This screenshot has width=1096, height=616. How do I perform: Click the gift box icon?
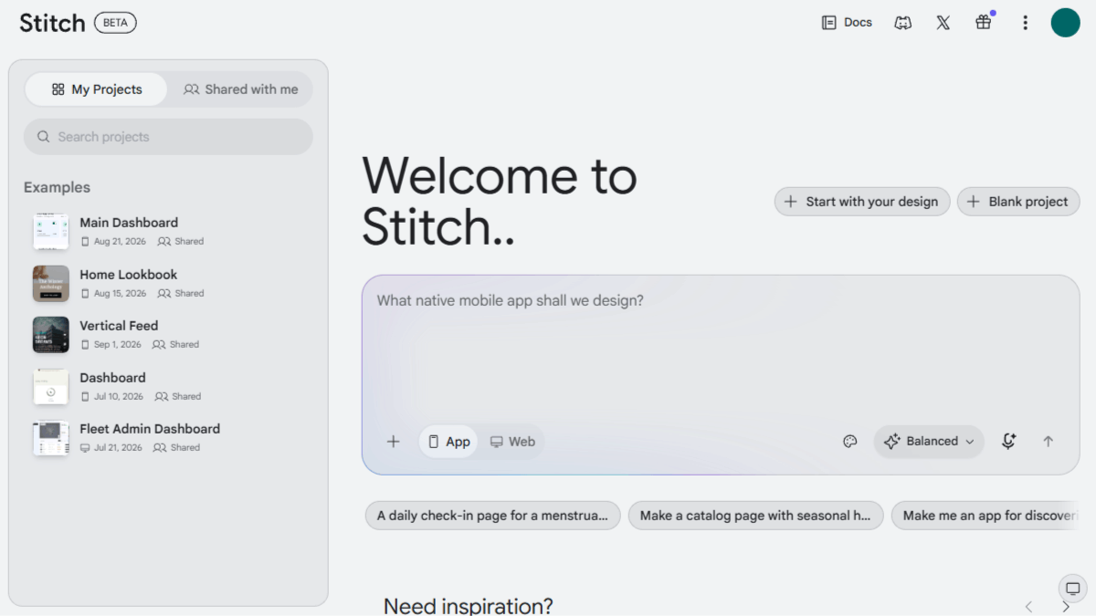984,23
